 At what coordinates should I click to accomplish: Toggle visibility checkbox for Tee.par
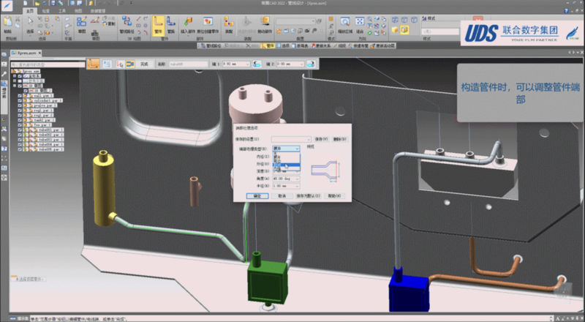click(x=20, y=125)
